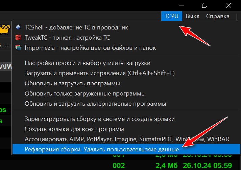Select TweakTC - тонкая настройка TC
The width and height of the screenshot is (241, 170).
(x=126, y=38)
